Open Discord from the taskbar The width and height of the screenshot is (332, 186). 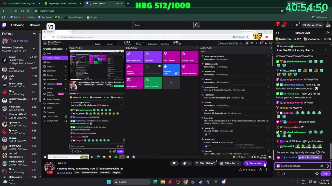pos(224,182)
